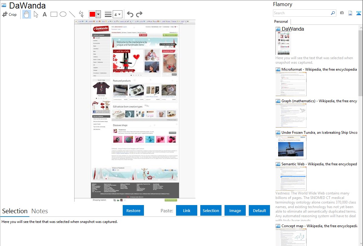Viewport: 363px width, 246px height.
Task: Paste as Link button
Action: tap(187, 211)
